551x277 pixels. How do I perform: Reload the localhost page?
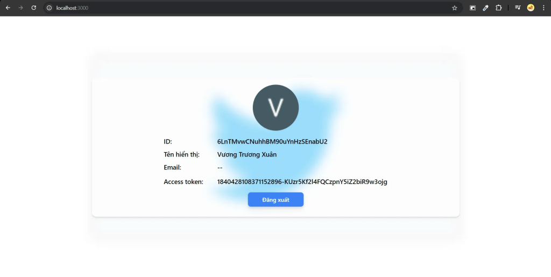(x=34, y=8)
